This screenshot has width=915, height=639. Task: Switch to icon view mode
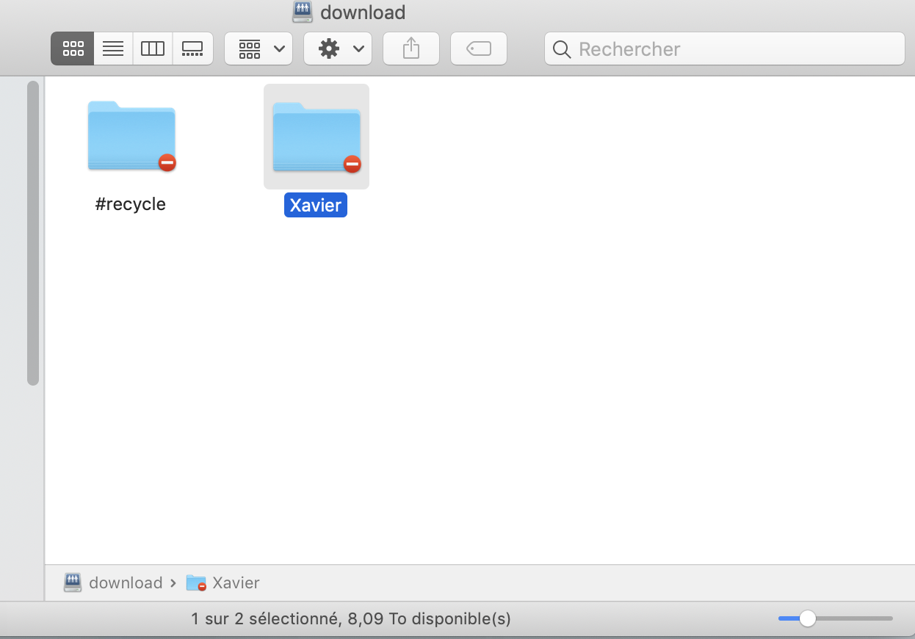click(x=72, y=48)
